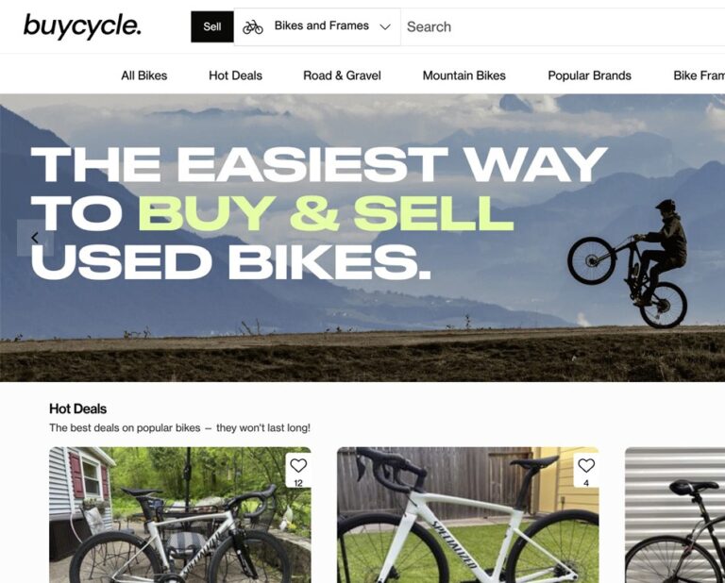Viewport: 725px width, 583px height.
Task: Go to previous hero banner slide
Action: [x=35, y=238]
